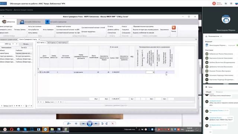The width and height of the screenshot is (238, 134).
Task: Click the Печать button
Action: click(x=26, y=44)
